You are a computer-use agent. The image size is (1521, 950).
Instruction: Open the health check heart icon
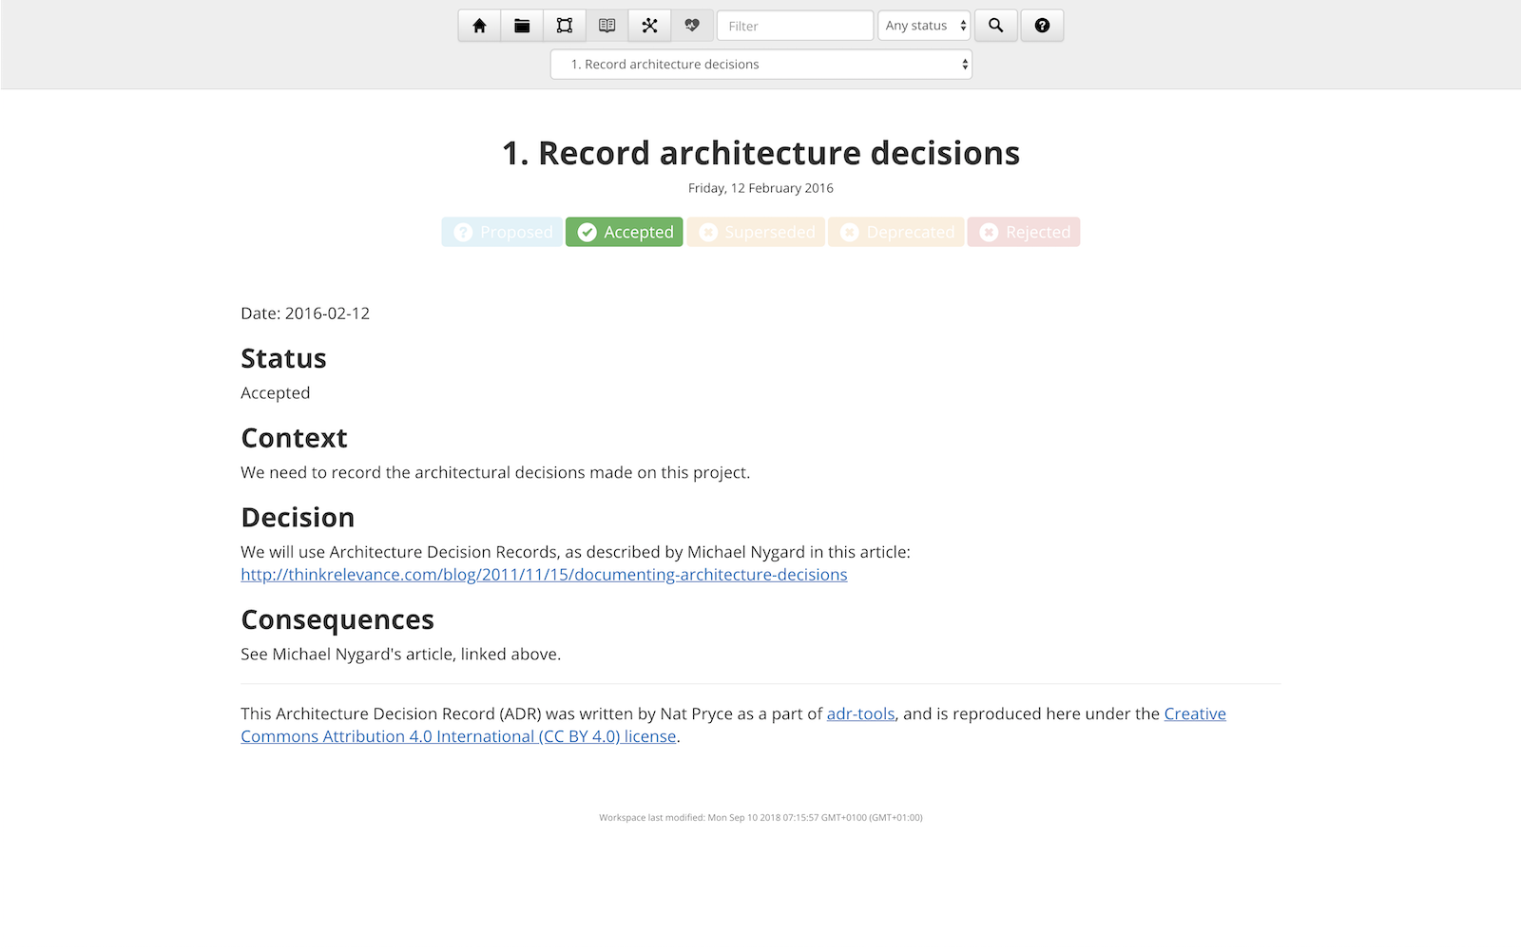click(x=692, y=26)
